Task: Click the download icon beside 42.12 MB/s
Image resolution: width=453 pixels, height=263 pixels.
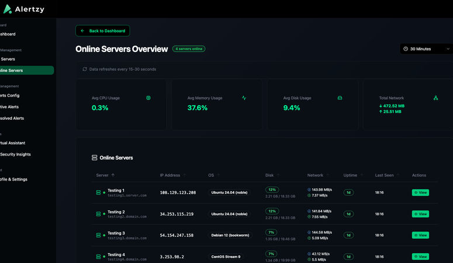Action: (x=309, y=254)
